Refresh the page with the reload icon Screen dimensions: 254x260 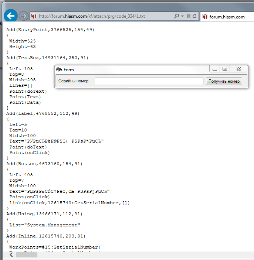click(194, 16)
